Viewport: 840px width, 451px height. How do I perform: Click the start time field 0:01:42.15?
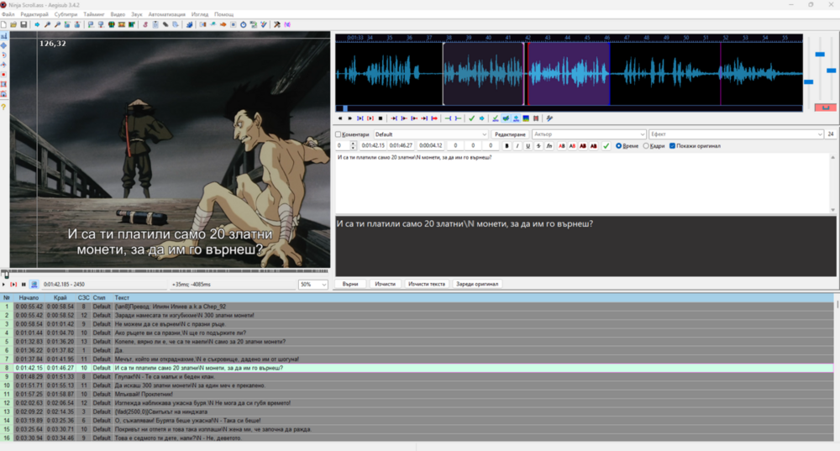click(373, 145)
